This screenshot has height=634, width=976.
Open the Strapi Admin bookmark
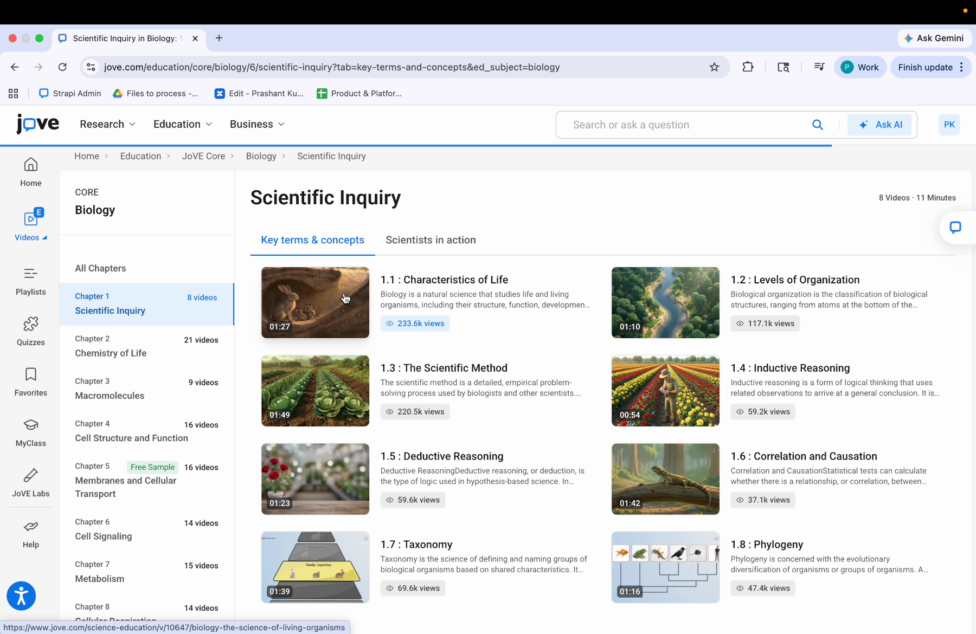pos(70,93)
